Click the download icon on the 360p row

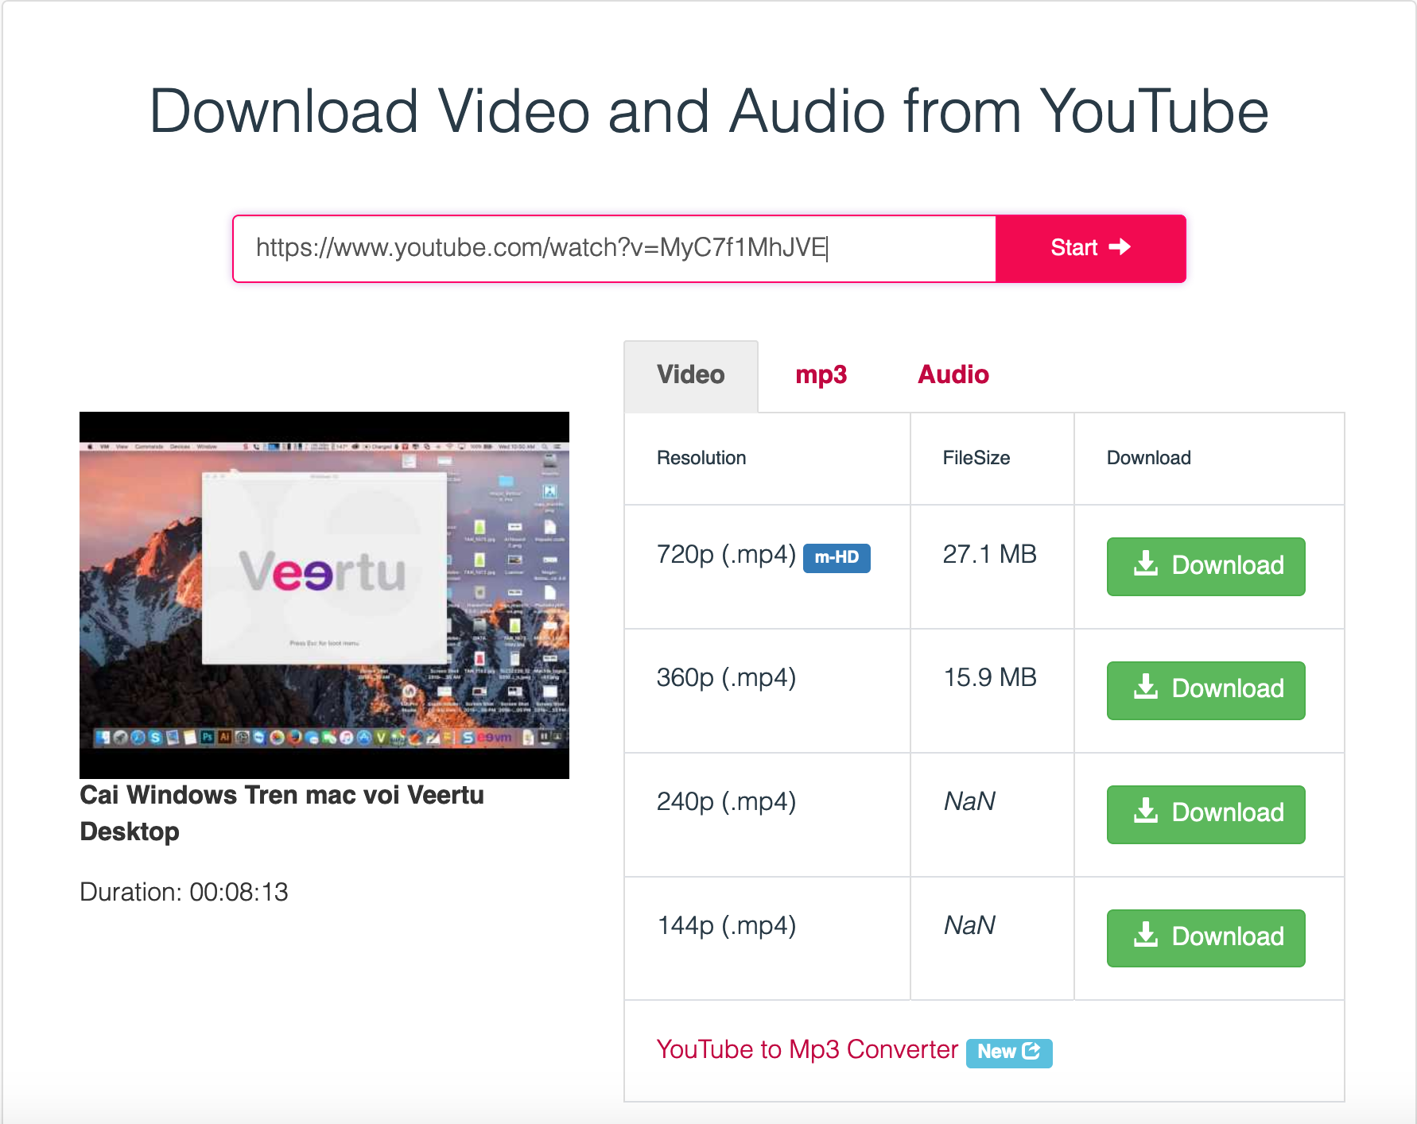pos(1146,688)
